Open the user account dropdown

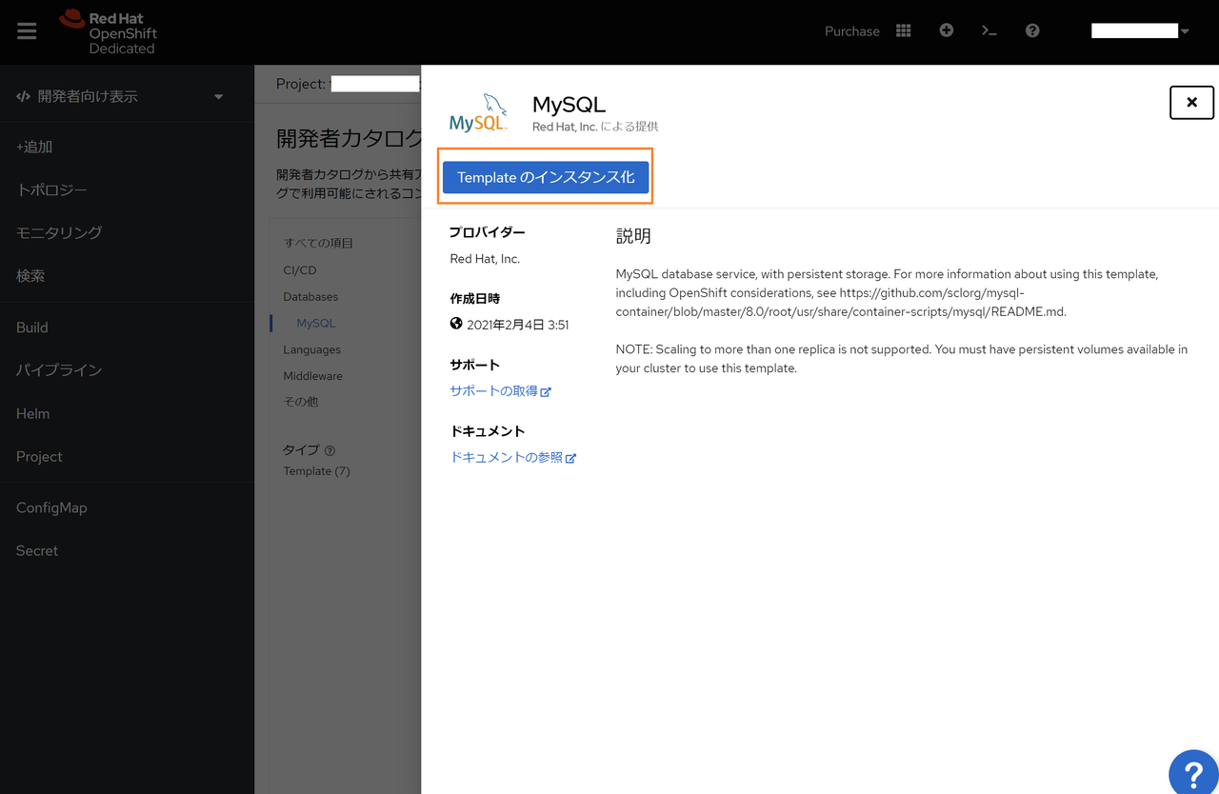tap(1140, 31)
